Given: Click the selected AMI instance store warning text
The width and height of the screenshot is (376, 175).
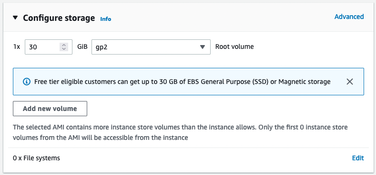Looking at the screenshot, I should tap(180, 132).
